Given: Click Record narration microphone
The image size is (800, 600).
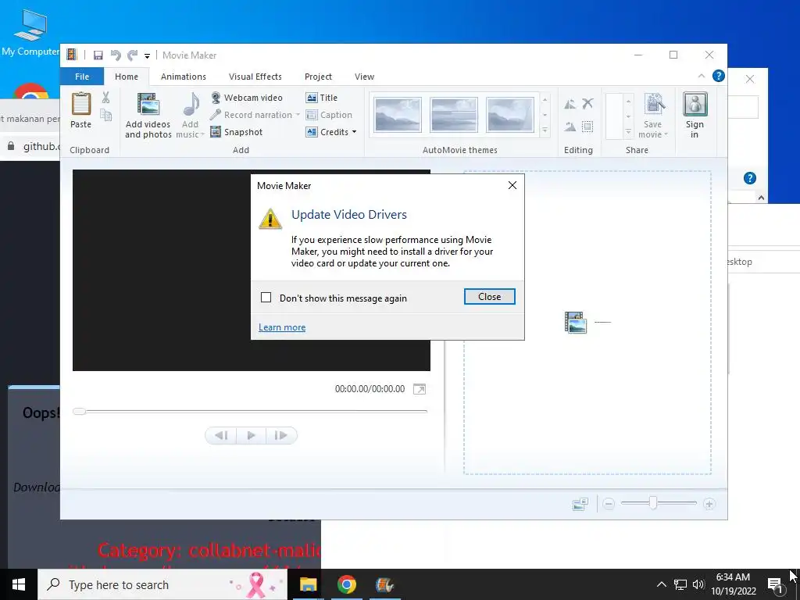Looking at the screenshot, I should [251, 115].
